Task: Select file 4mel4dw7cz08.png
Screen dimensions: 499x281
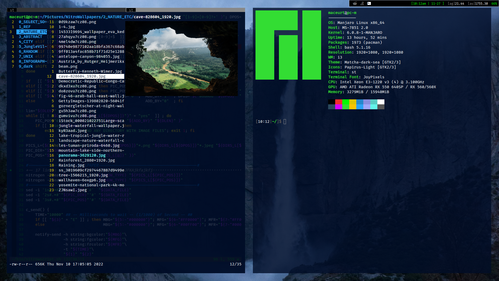Action: pos(77,42)
